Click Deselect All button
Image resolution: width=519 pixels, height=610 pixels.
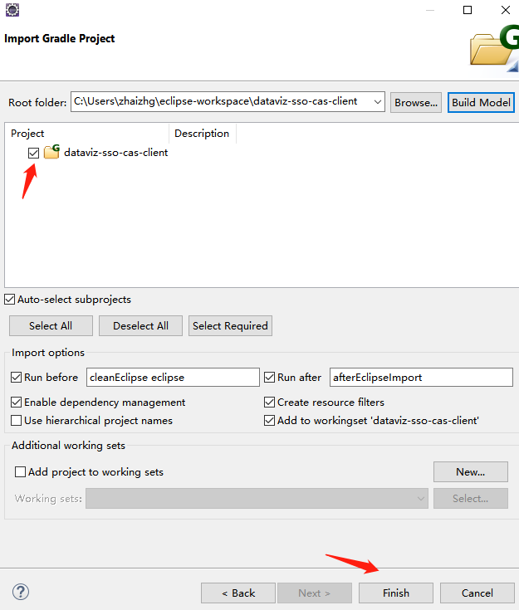tap(140, 325)
